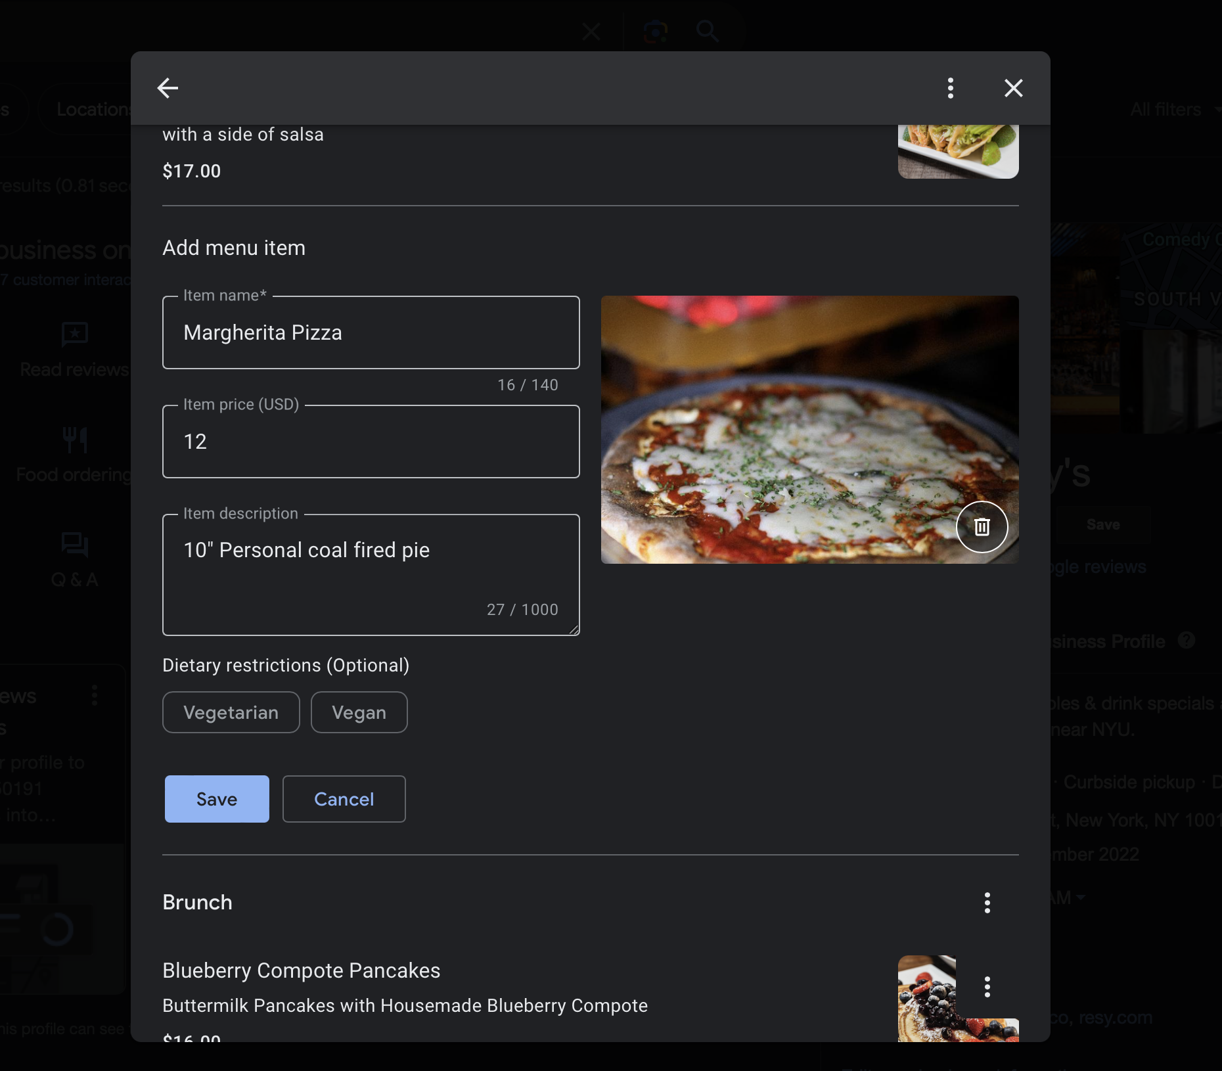Click the tacos item thumbnail
Viewport: 1222px width, 1071px height.
(x=958, y=151)
